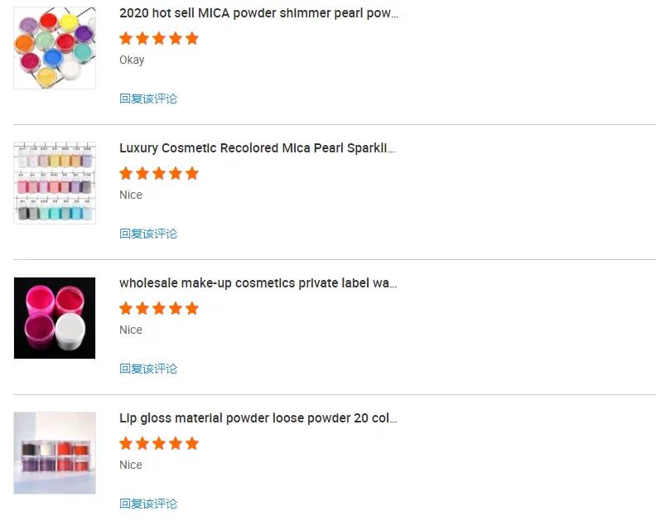656x526 pixels.
Task: Open the '2020 hot sell MICA powder' title
Action: click(x=258, y=13)
